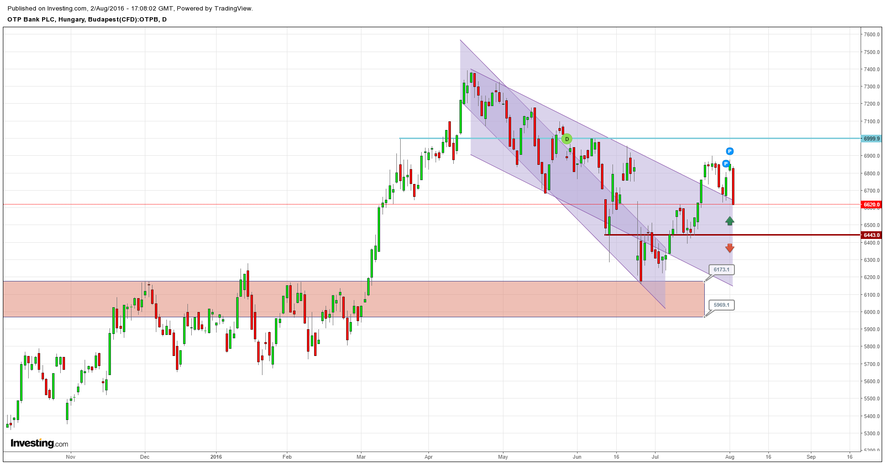Click the Mar label on time axis
Screen dimensions: 885x463
(361, 457)
